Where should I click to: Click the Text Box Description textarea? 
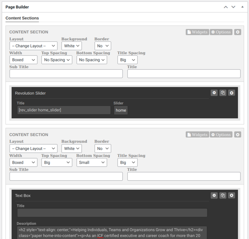tap(112, 232)
